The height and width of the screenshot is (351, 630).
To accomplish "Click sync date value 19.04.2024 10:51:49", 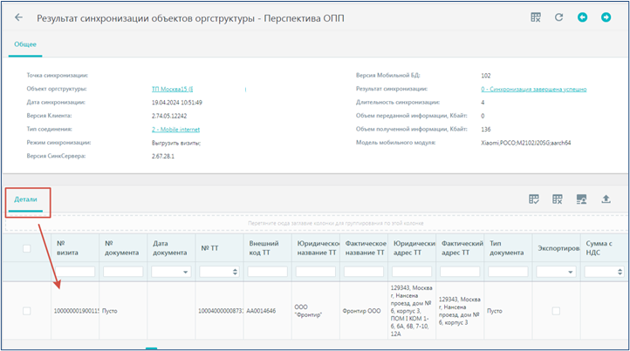I will pos(177,102).
